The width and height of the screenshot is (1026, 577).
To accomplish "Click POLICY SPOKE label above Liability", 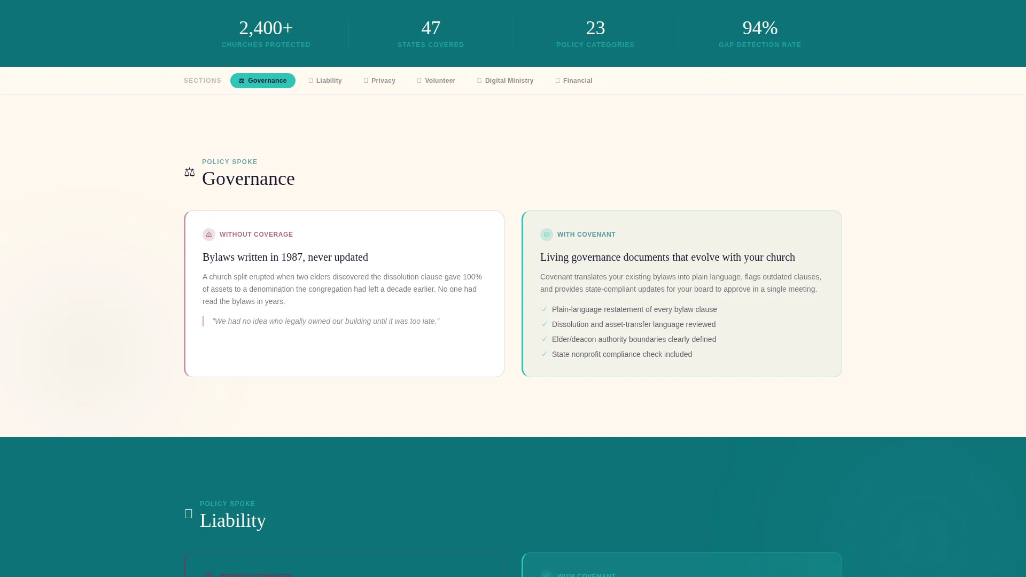I will point(228,504).
